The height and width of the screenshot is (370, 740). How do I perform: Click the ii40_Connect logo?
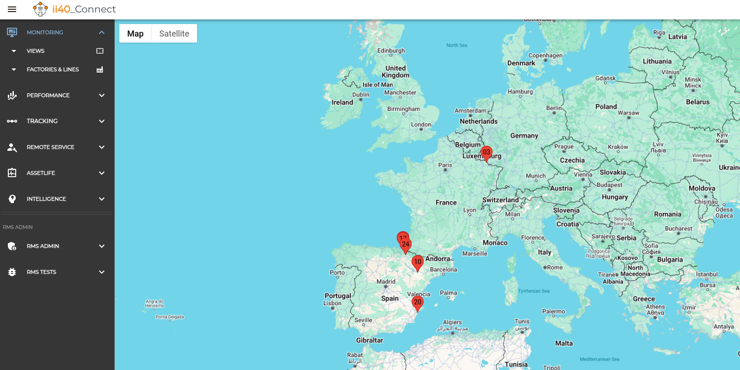click(74, 9)
